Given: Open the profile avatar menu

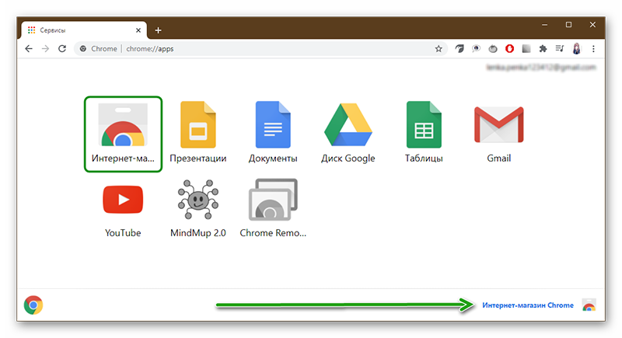Looking at the screenshot, I should (576, 49).
